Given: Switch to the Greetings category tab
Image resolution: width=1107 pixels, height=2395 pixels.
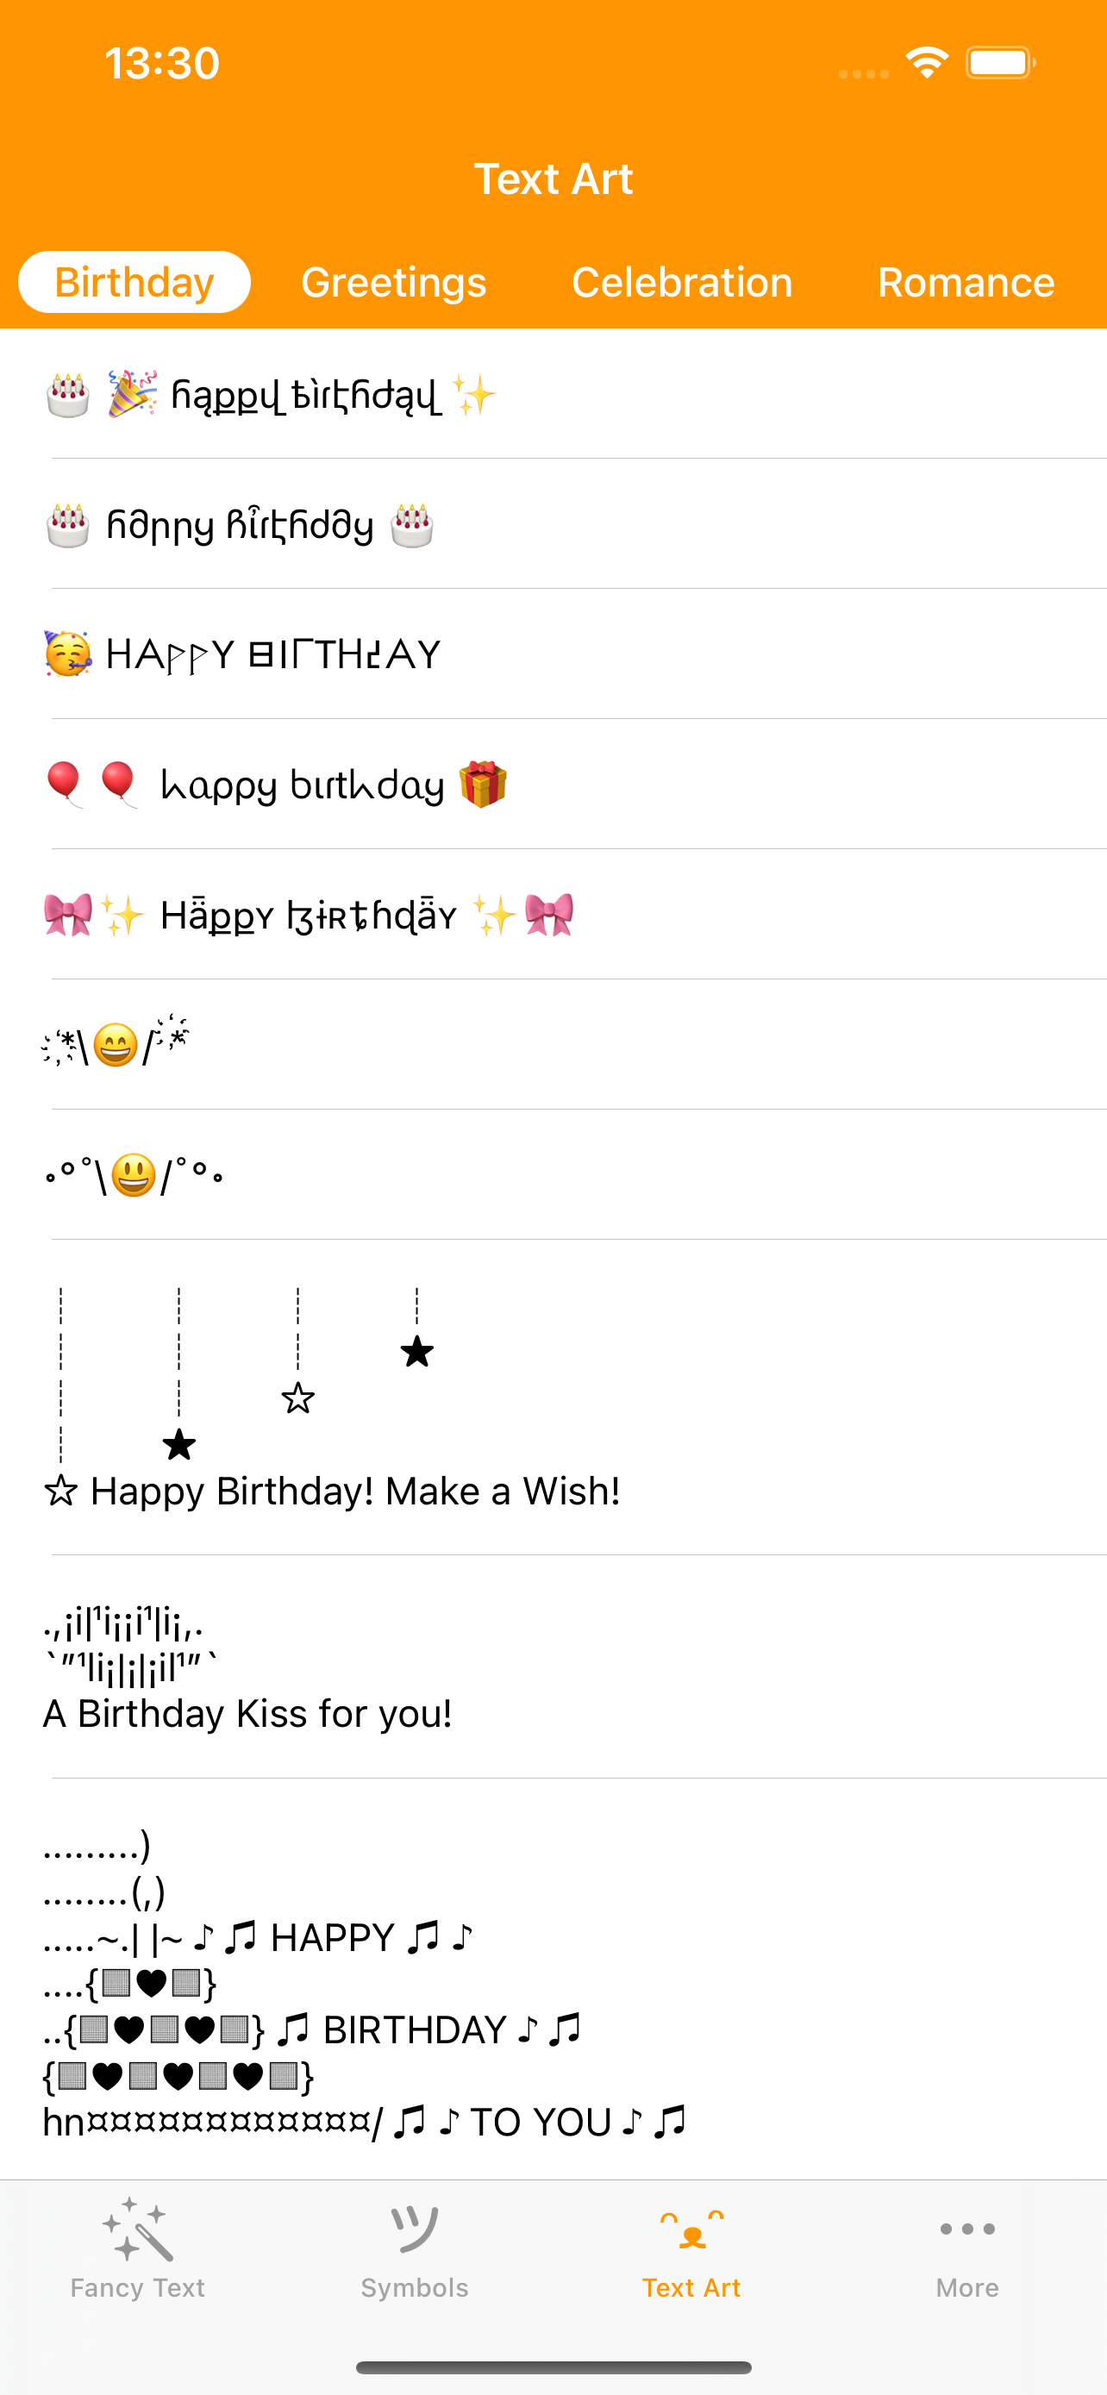Looking at the screenshot, I should click(393, 282).
